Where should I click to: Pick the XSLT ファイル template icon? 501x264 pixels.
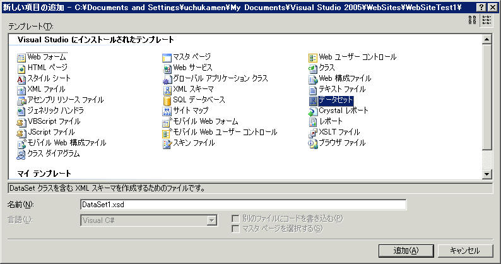click(x=312, y=133)
